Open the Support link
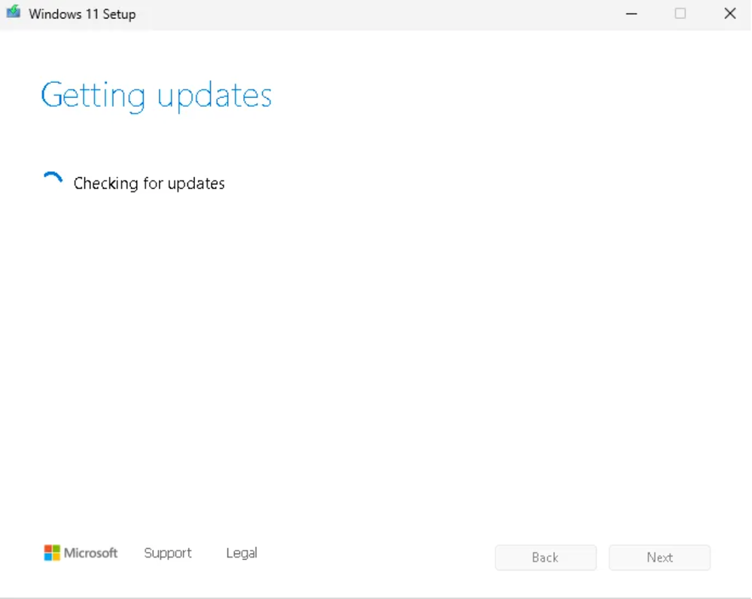Viewport: 752px width, 599px height. pos(168,553)
